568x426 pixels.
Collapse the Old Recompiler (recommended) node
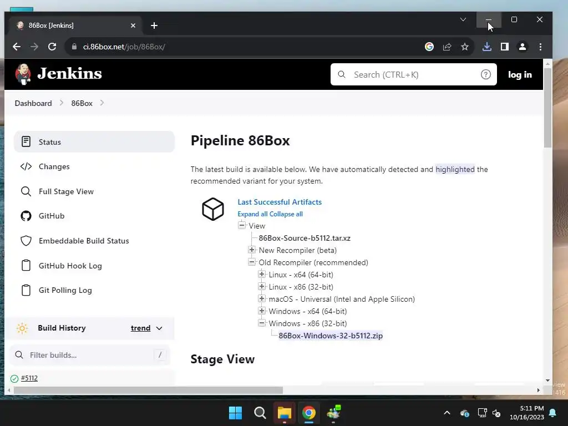(x=252, y=262)
